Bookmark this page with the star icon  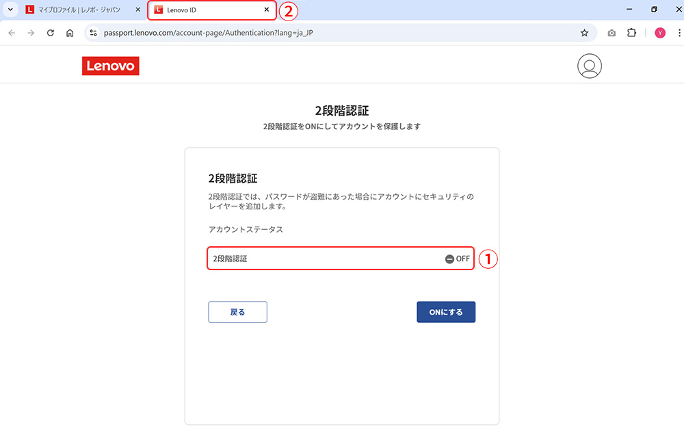(584, 33)
